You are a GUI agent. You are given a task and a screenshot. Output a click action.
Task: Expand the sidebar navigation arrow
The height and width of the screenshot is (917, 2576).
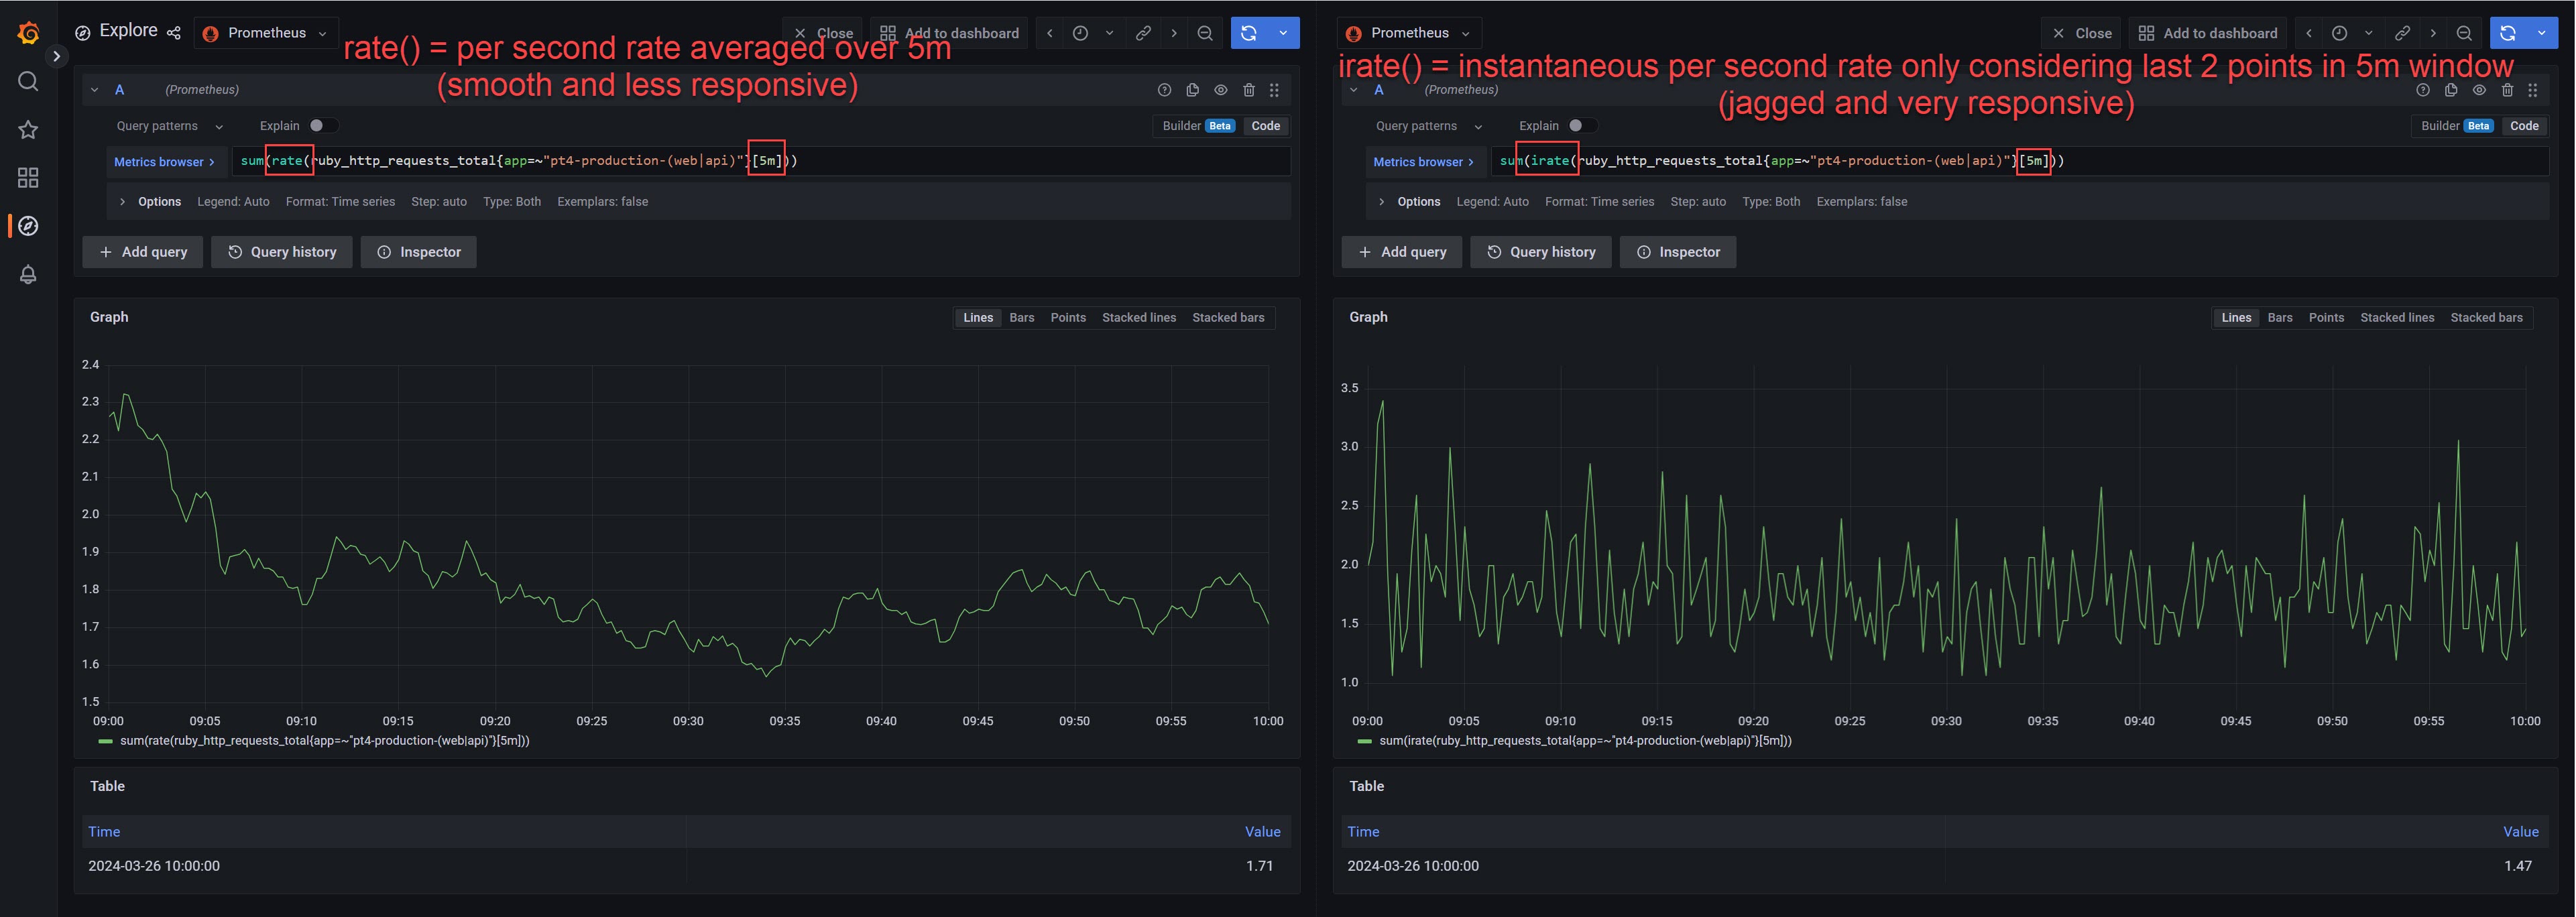56,56
